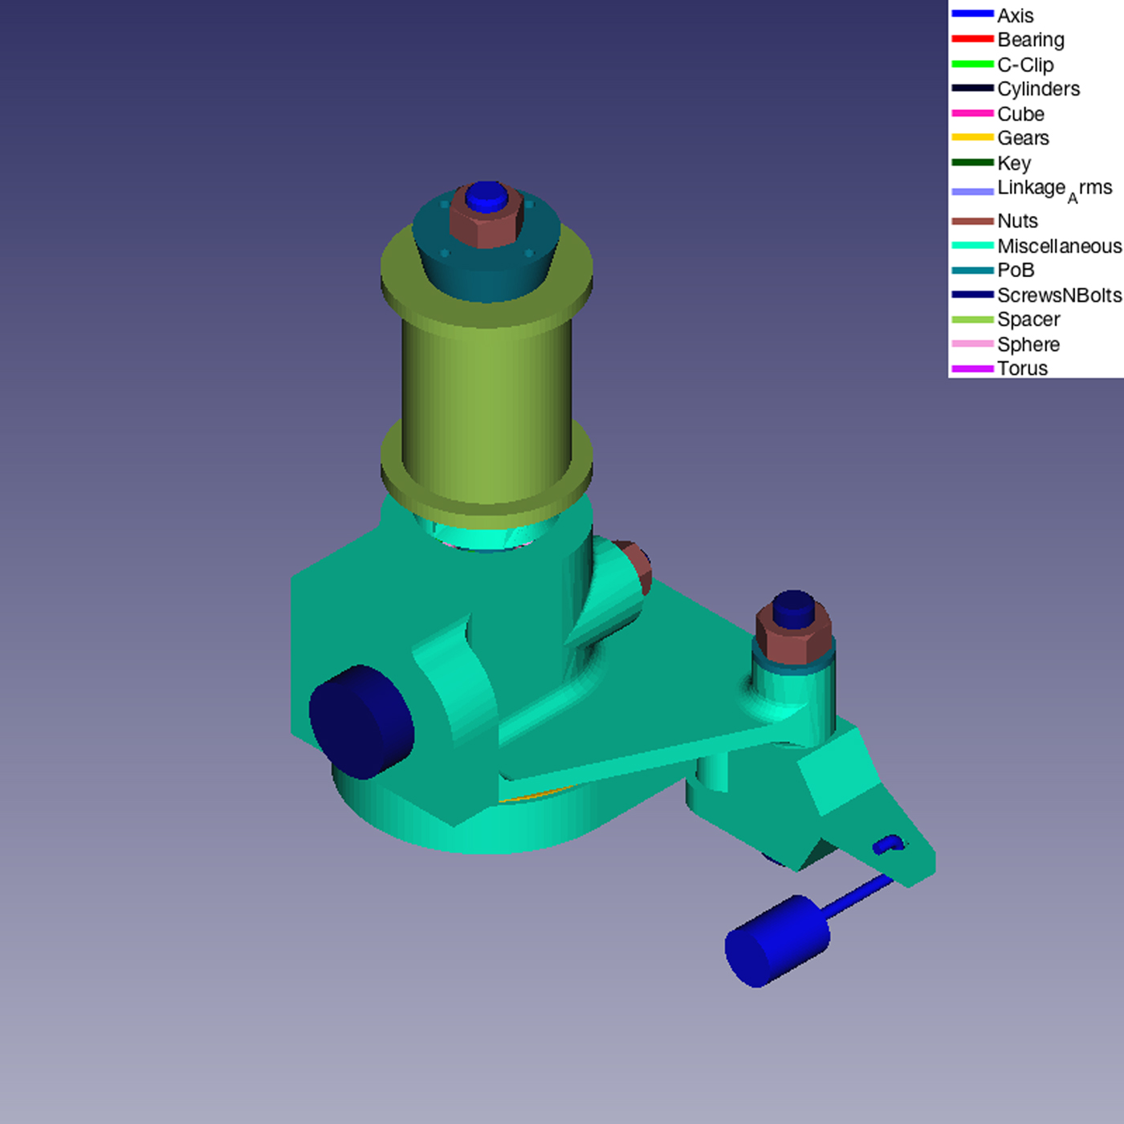Image resolution: width=1124 pixels, height=1124 pixels.
Task: Click the ScrewsNBolts legend label
Action: pyautogui.click(x=1058, y=295)
